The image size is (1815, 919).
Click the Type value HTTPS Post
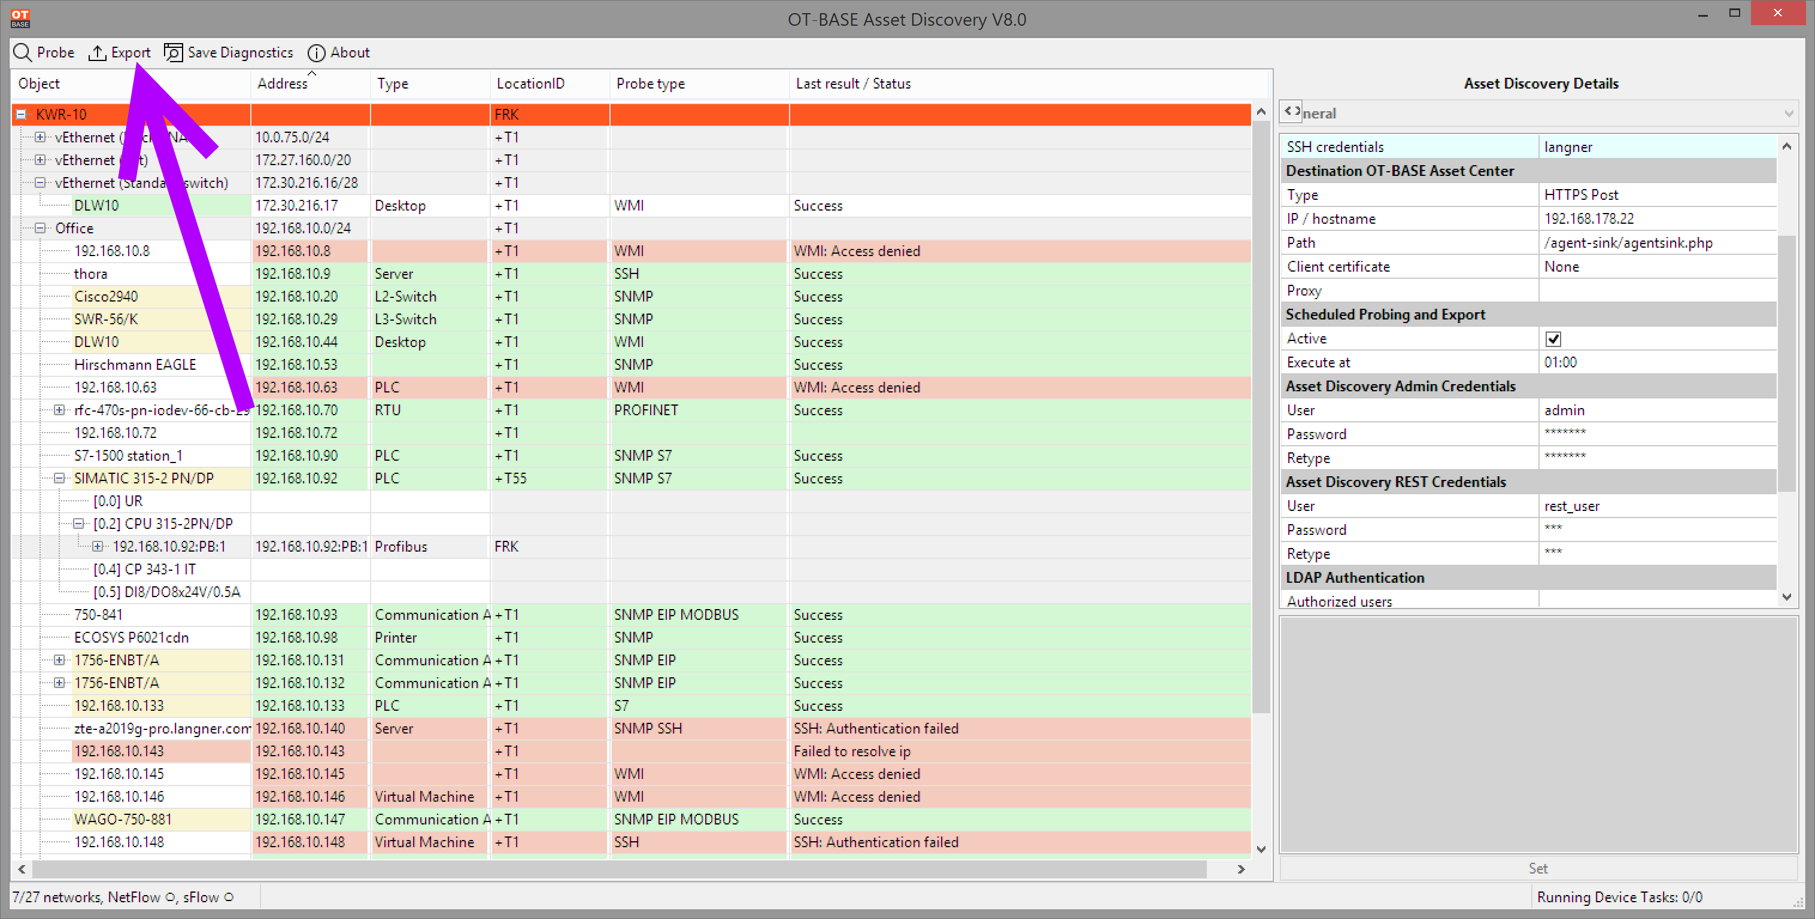click(x=1657, y=194)
